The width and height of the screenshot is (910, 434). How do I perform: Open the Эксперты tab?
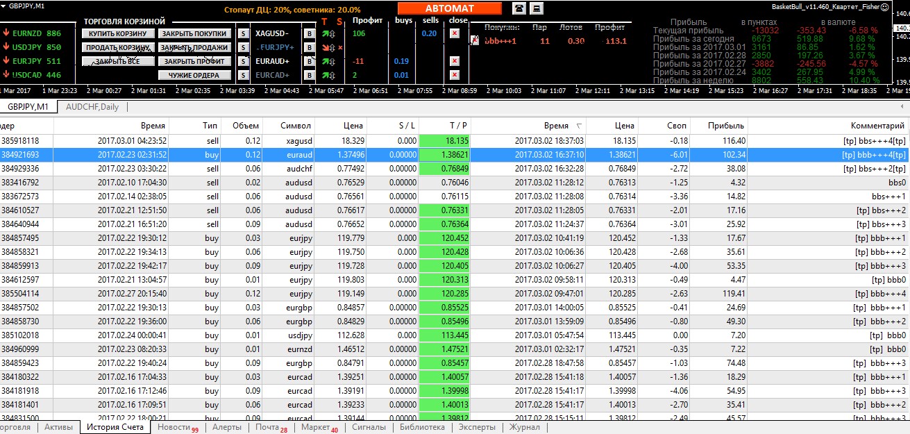[x=478, y=427]
